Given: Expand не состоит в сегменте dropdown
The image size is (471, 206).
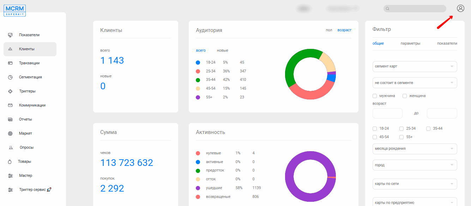Looking at the screenshot, I should (x=415, y=83).
